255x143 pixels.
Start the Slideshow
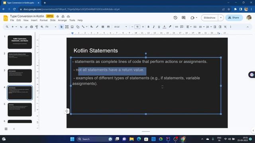point(210,17)
